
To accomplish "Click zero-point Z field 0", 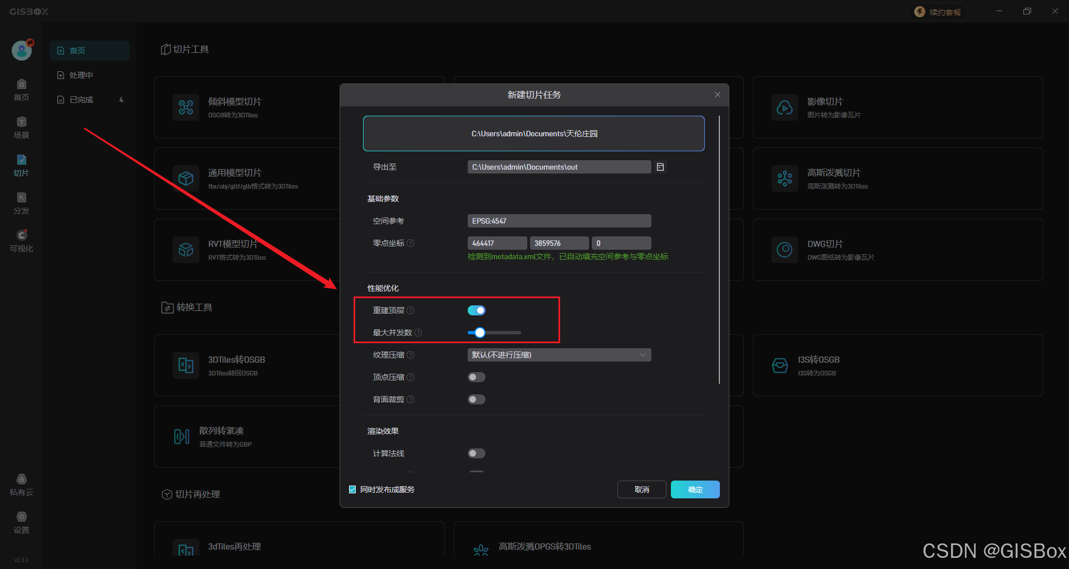I will tap(621, 243).
